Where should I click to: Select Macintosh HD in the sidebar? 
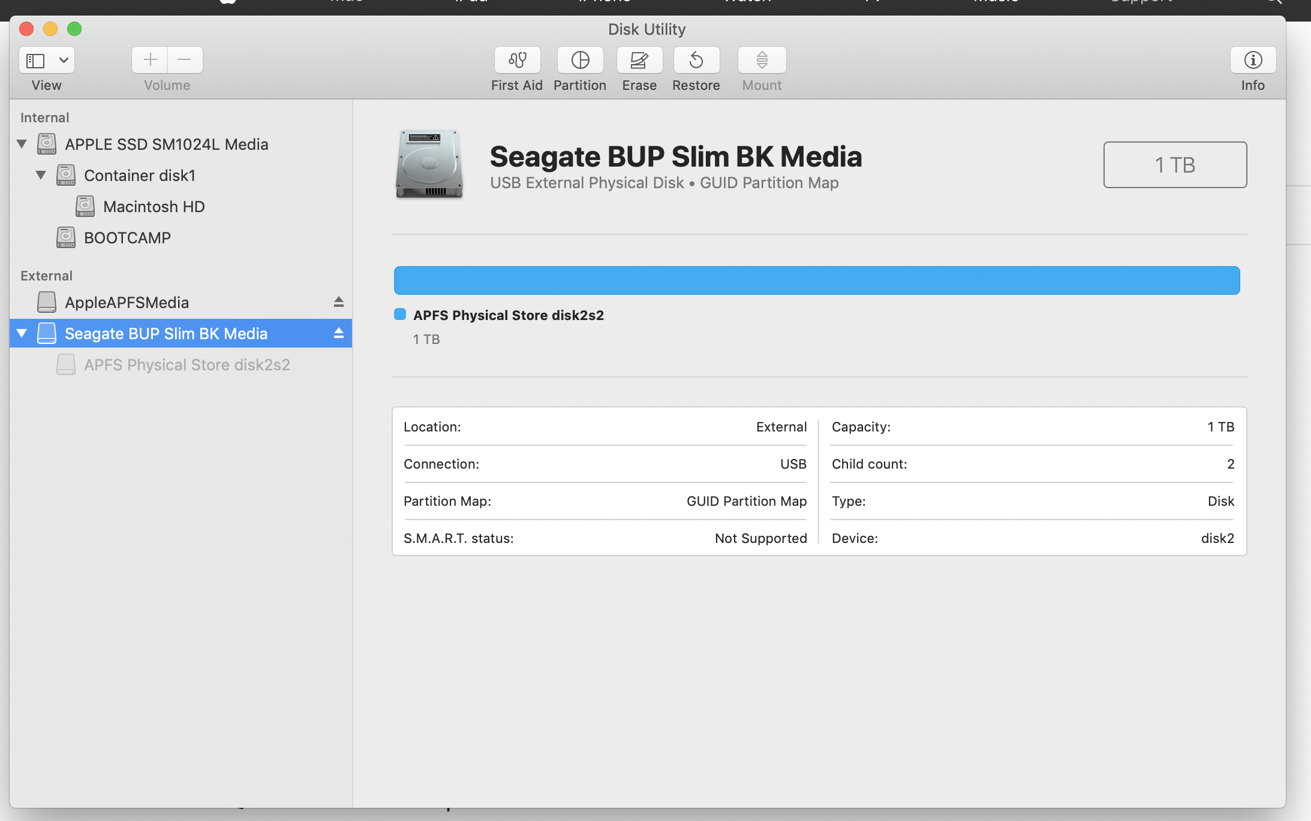point(154,207)
